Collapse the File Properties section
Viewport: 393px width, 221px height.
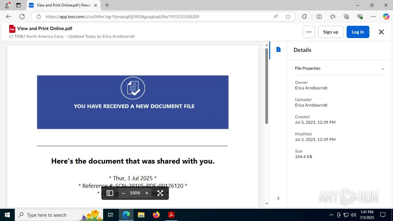(x=339, y=68)
